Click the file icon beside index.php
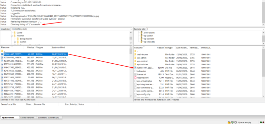 135,71
